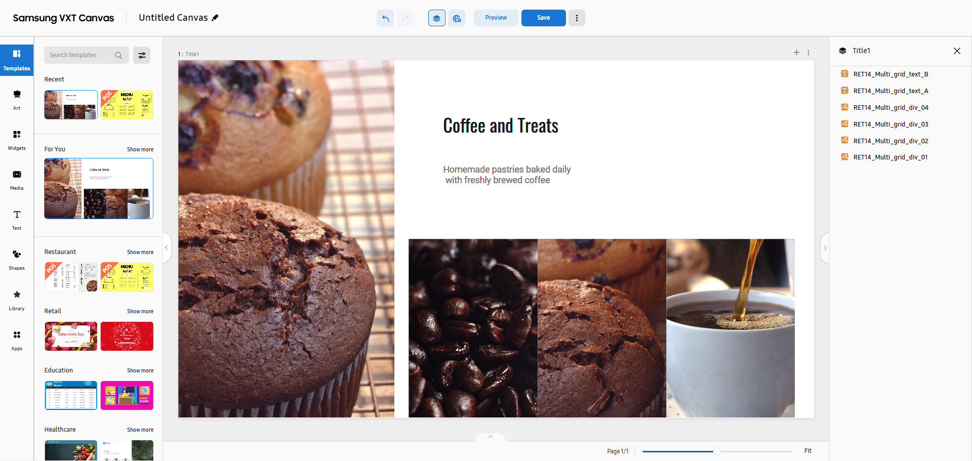Open the Text sidebar tab
972x461 pixels.
[x=17, y=220]
